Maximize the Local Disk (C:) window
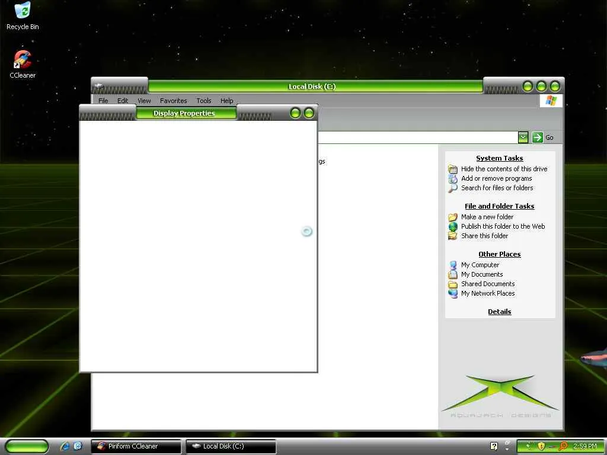The image size is (607, 455). (542, 86)
